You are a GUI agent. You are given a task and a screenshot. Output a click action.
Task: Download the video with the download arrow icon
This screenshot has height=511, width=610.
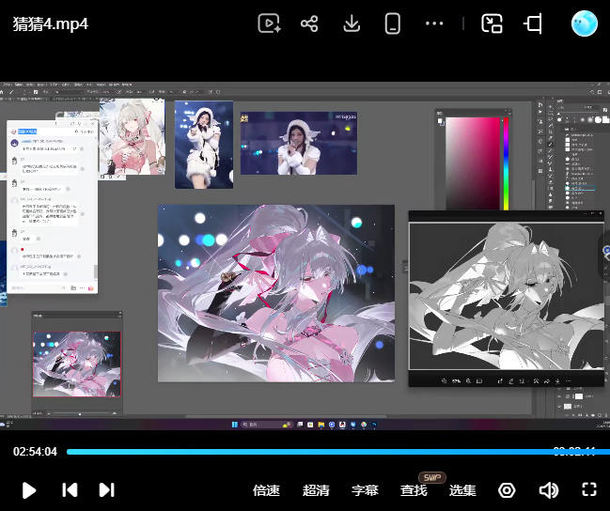352,23
